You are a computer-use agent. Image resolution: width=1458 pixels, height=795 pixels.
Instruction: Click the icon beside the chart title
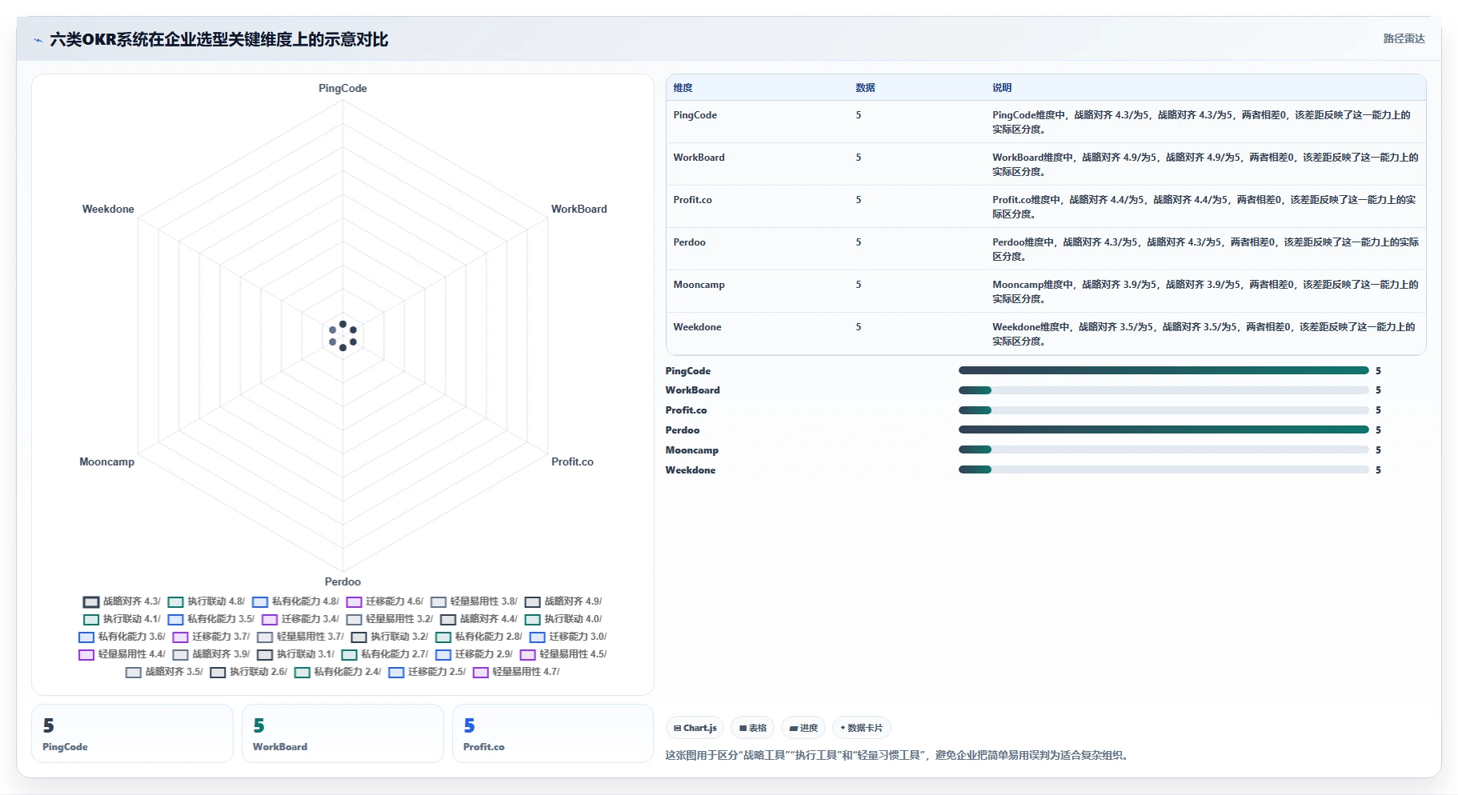click(x=38, y=40)
